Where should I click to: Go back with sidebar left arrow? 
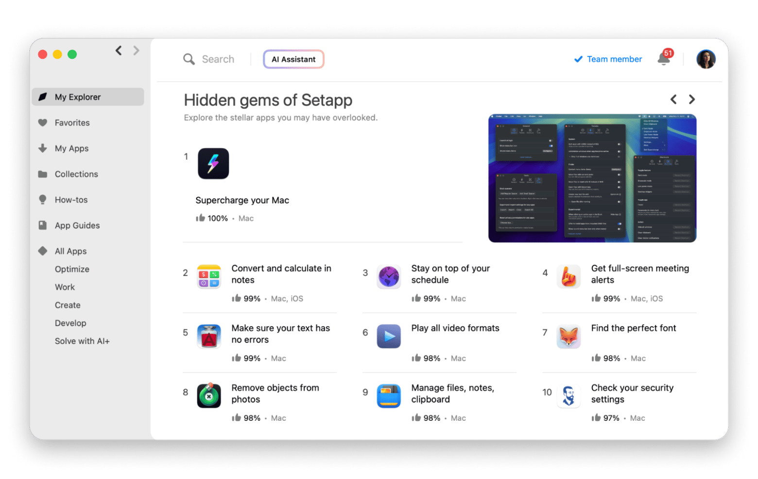pyautogui.click(x=119, y=51)
